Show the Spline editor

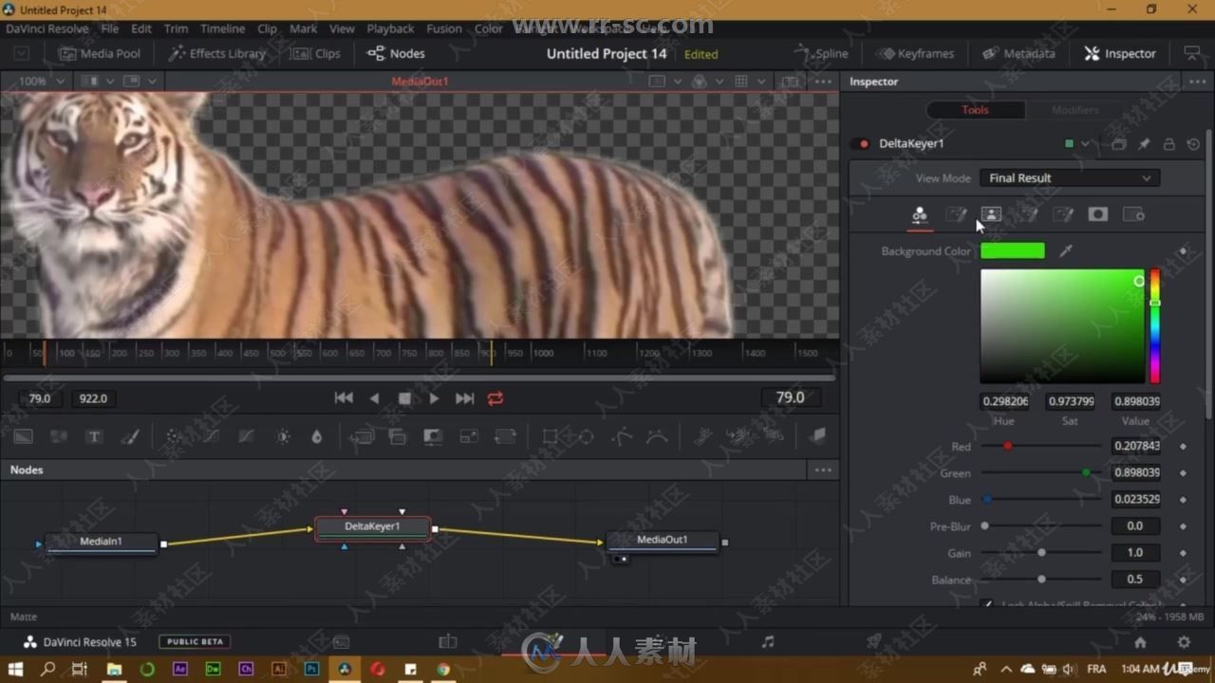[x=822, y=54]
